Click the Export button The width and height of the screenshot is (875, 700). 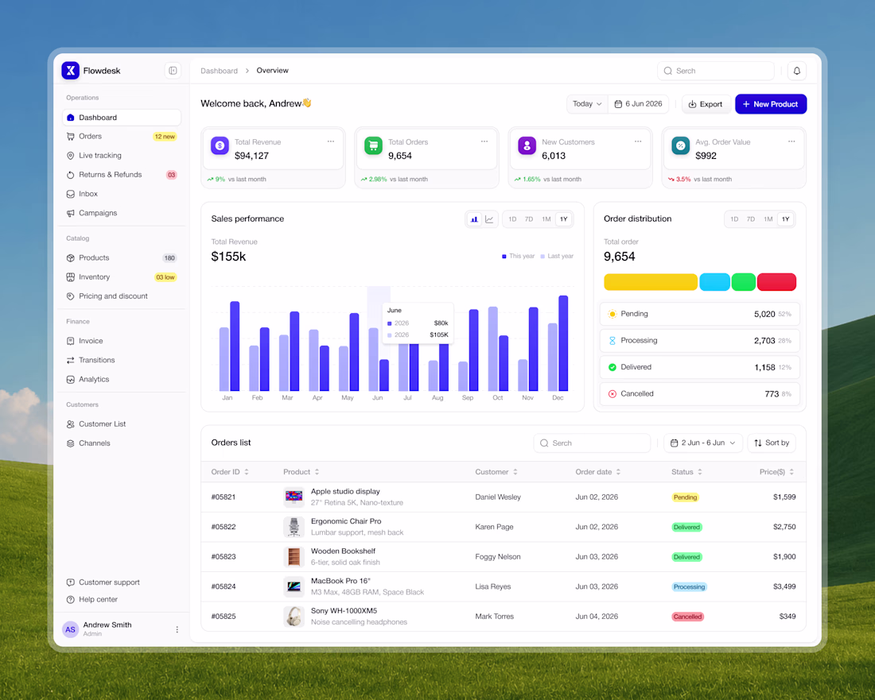706,104
